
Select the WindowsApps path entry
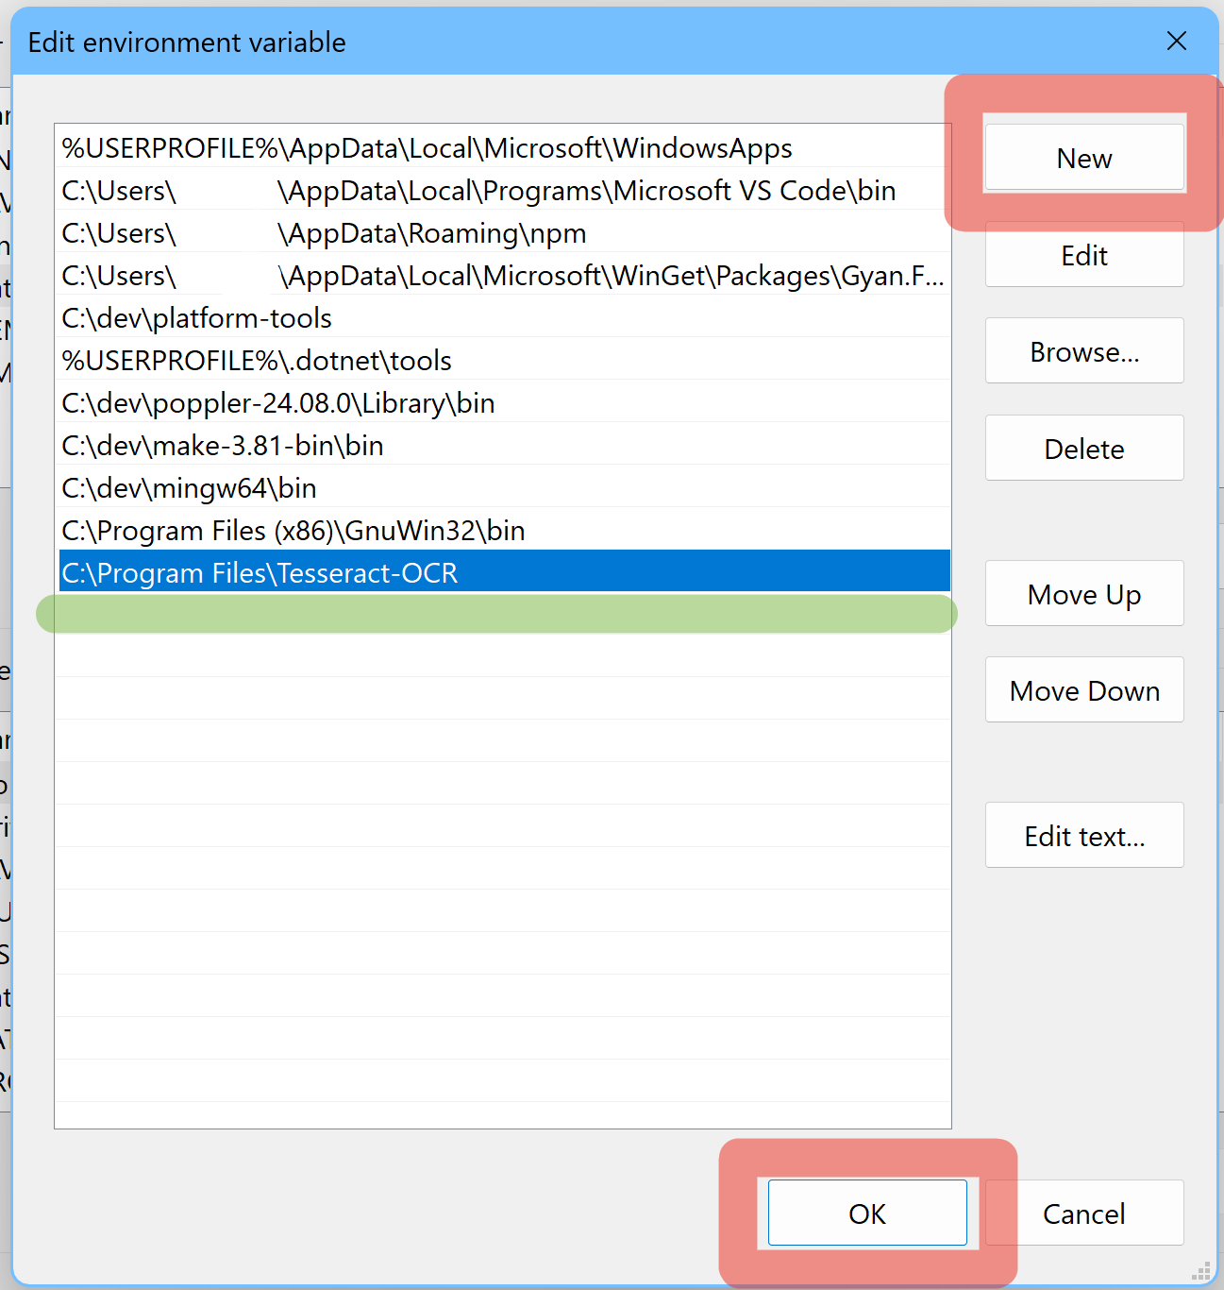(427, 148)
